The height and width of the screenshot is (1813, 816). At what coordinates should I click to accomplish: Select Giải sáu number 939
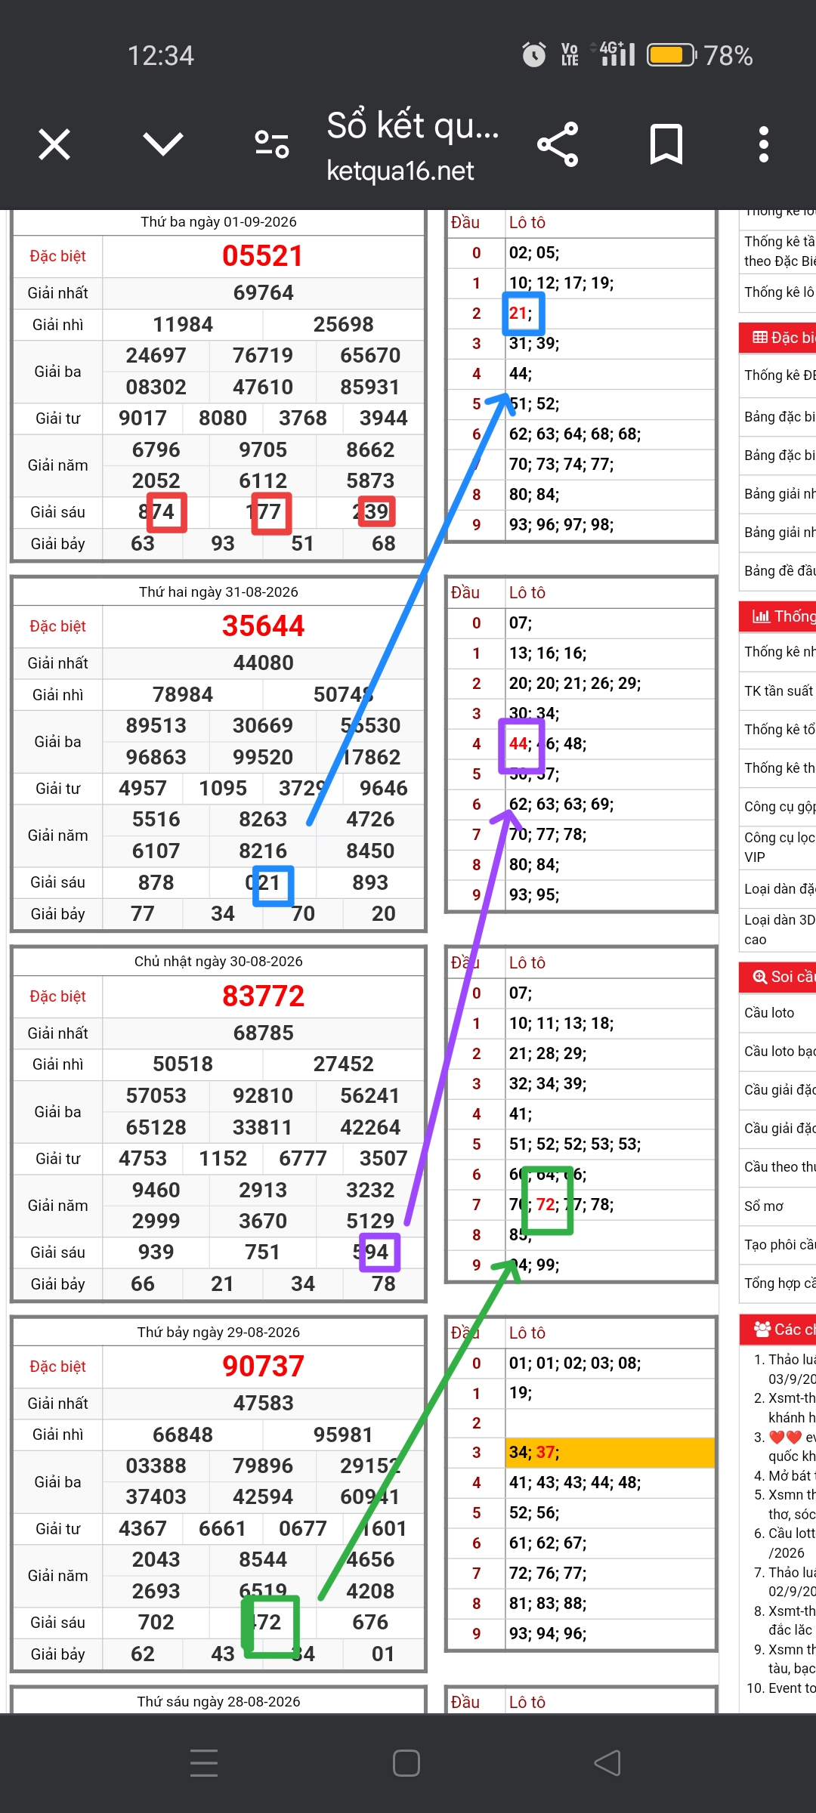click(x=156, y=1252)
